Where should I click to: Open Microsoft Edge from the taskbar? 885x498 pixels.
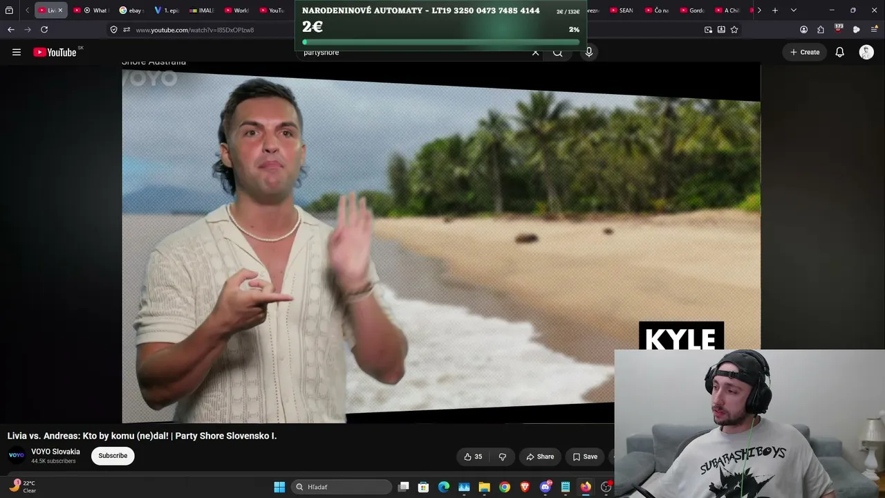point(444,487)
